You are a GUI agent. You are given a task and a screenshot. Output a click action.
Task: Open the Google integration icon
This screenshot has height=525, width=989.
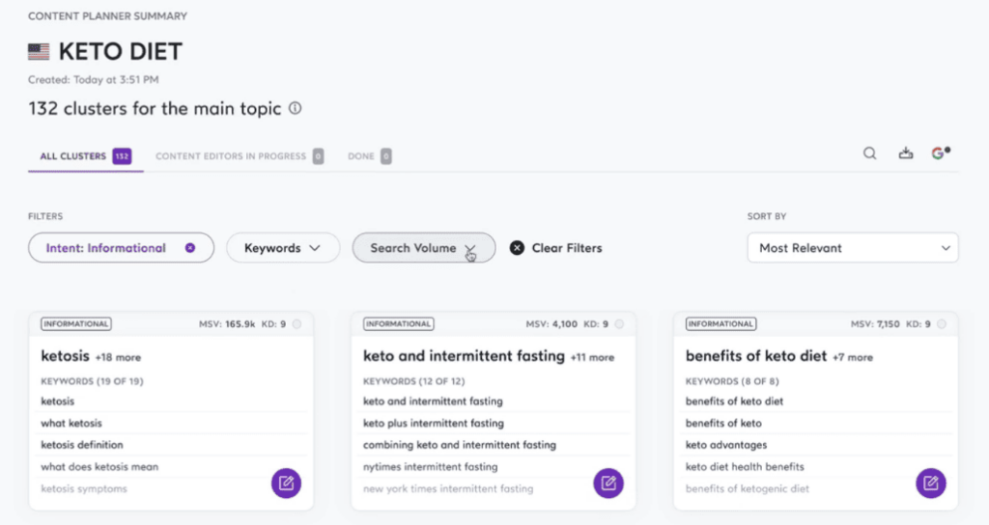click(x=941, y=153)
